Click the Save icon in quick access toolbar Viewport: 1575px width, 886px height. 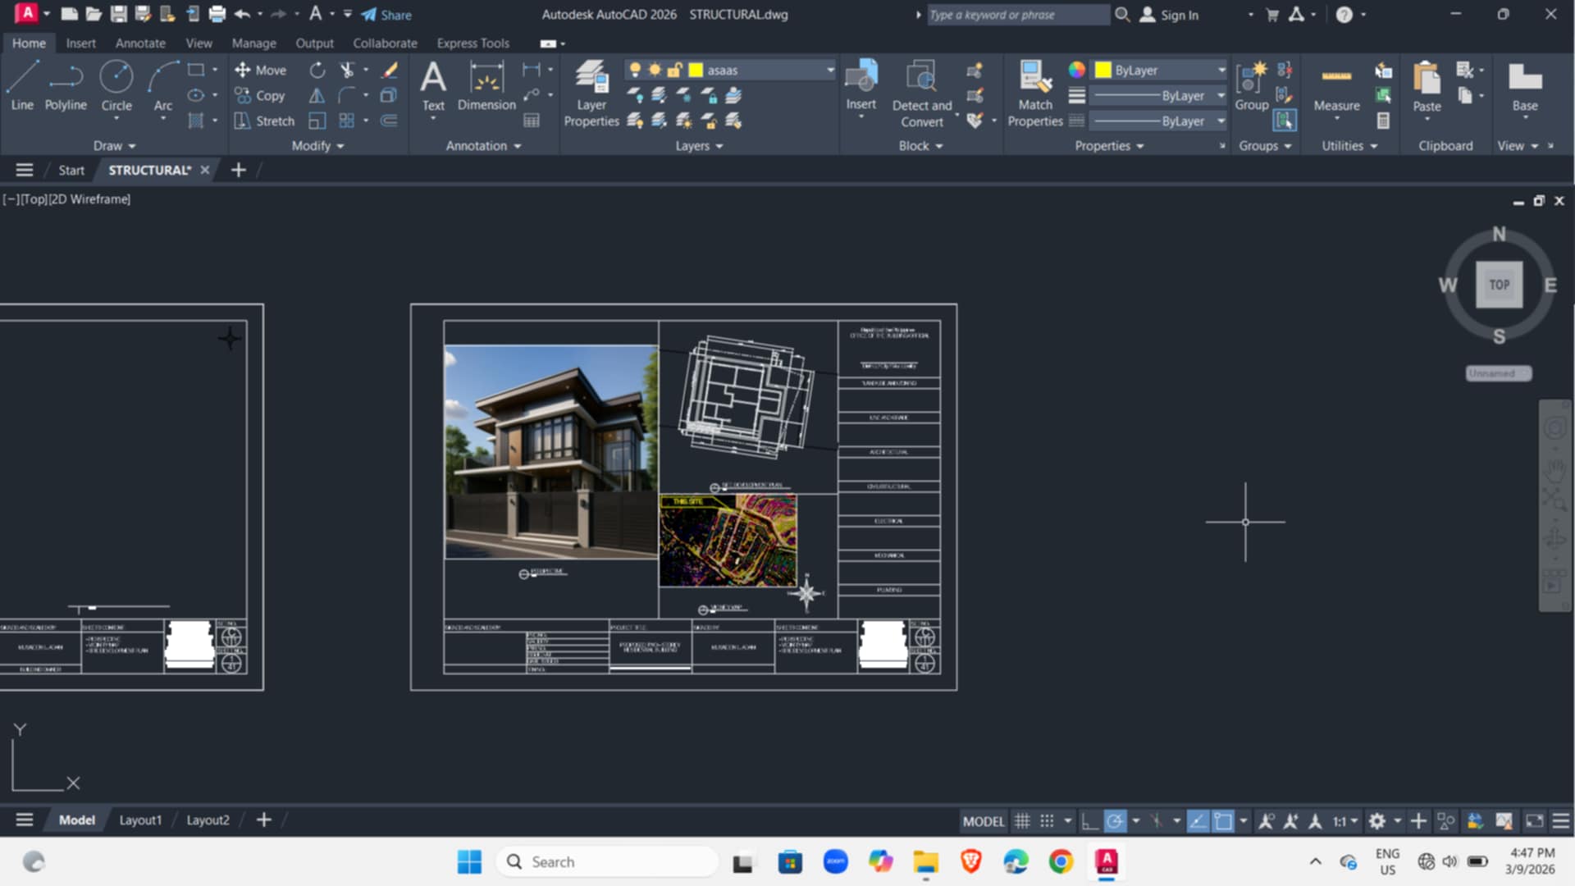(119, 14)
